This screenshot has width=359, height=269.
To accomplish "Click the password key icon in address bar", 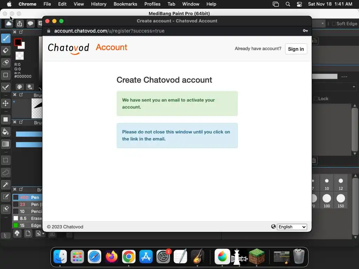I will (305, 31).
